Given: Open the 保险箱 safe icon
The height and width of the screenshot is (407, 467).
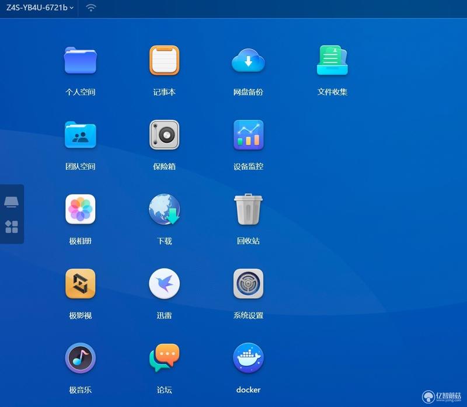Looking at the screenshot, I should click(x=165, y=135).
